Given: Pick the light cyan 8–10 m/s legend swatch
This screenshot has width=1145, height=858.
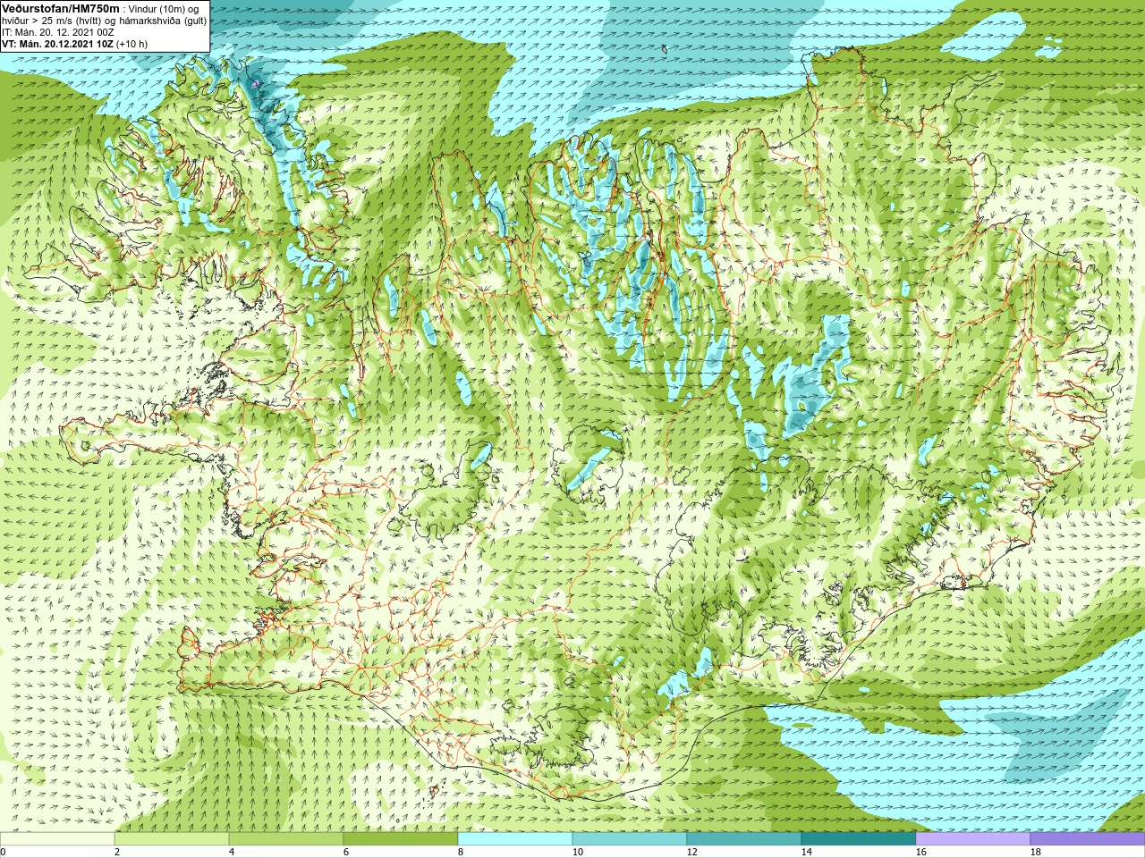Looking at the screenshot, I should click(515, 839).
